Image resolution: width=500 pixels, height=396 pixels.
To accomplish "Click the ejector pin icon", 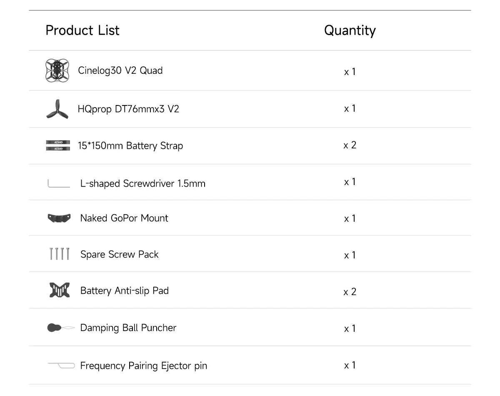I will coord(61,366).
